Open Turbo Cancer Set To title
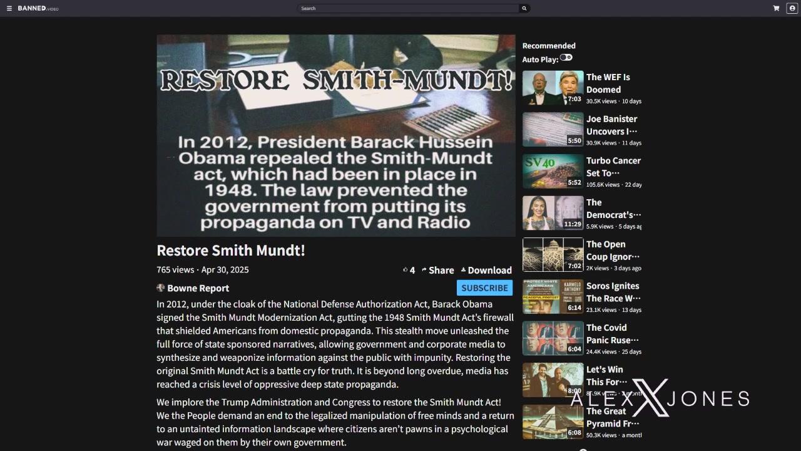The image size is (801, 451). (x=613, y=167)
